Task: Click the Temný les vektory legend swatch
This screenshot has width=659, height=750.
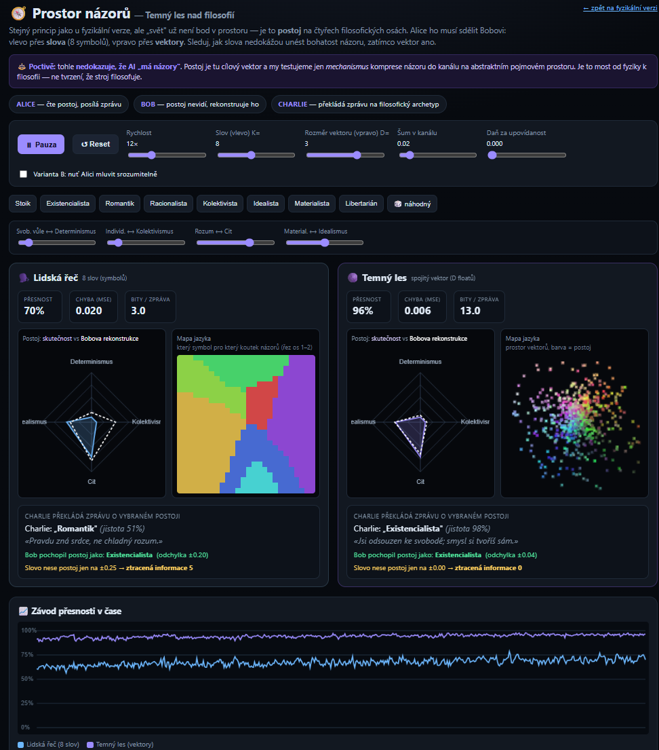Action: tap(90, 745)
